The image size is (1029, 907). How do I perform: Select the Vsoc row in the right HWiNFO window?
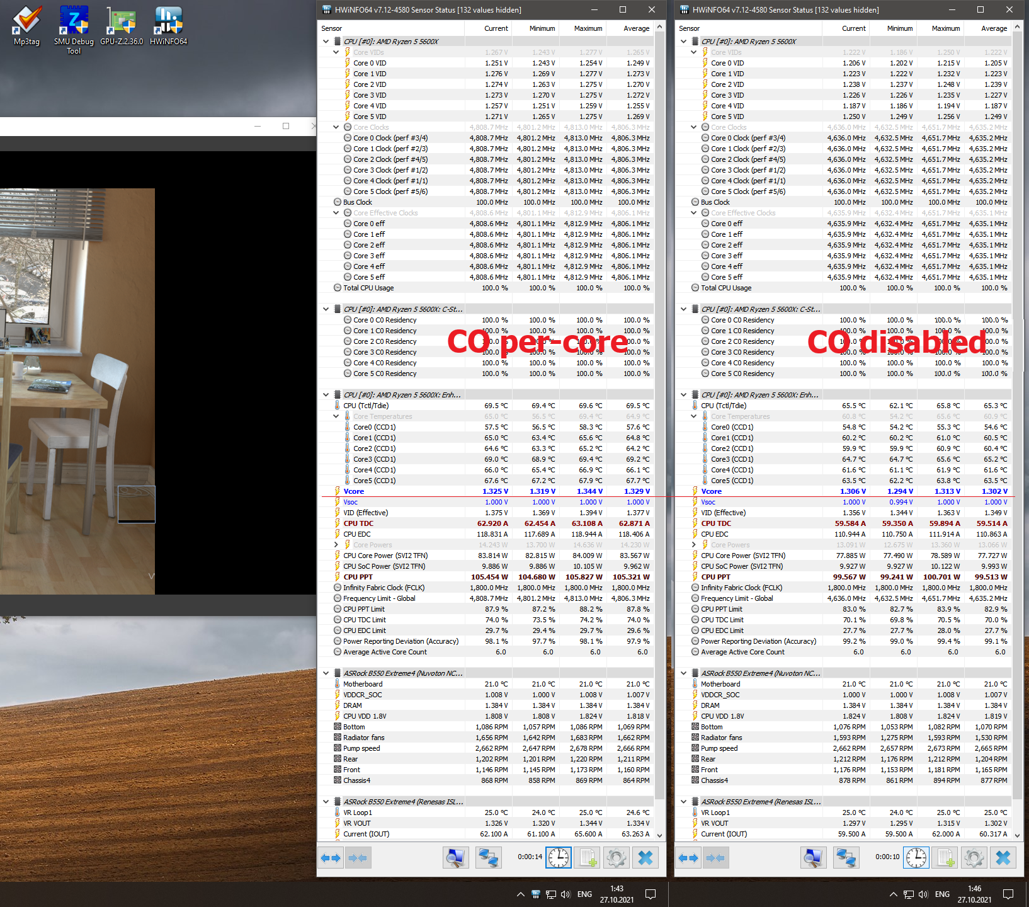coord(844,502)
